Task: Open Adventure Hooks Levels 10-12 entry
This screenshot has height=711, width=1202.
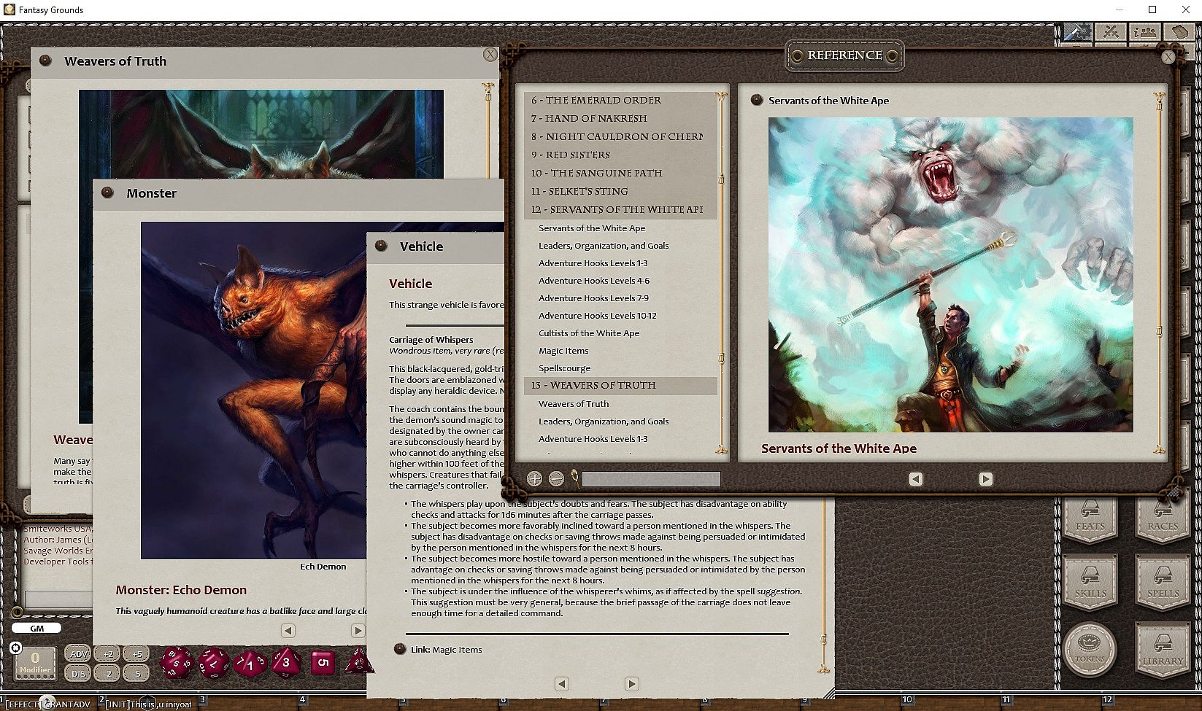Action: click(598, 316)
